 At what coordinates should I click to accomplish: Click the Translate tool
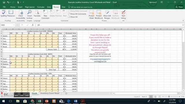[37, 13]
